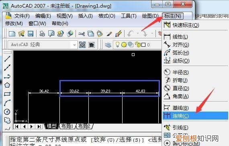Click the Undo arrow icon
The image size is (229, 146).
click(130, 34)
